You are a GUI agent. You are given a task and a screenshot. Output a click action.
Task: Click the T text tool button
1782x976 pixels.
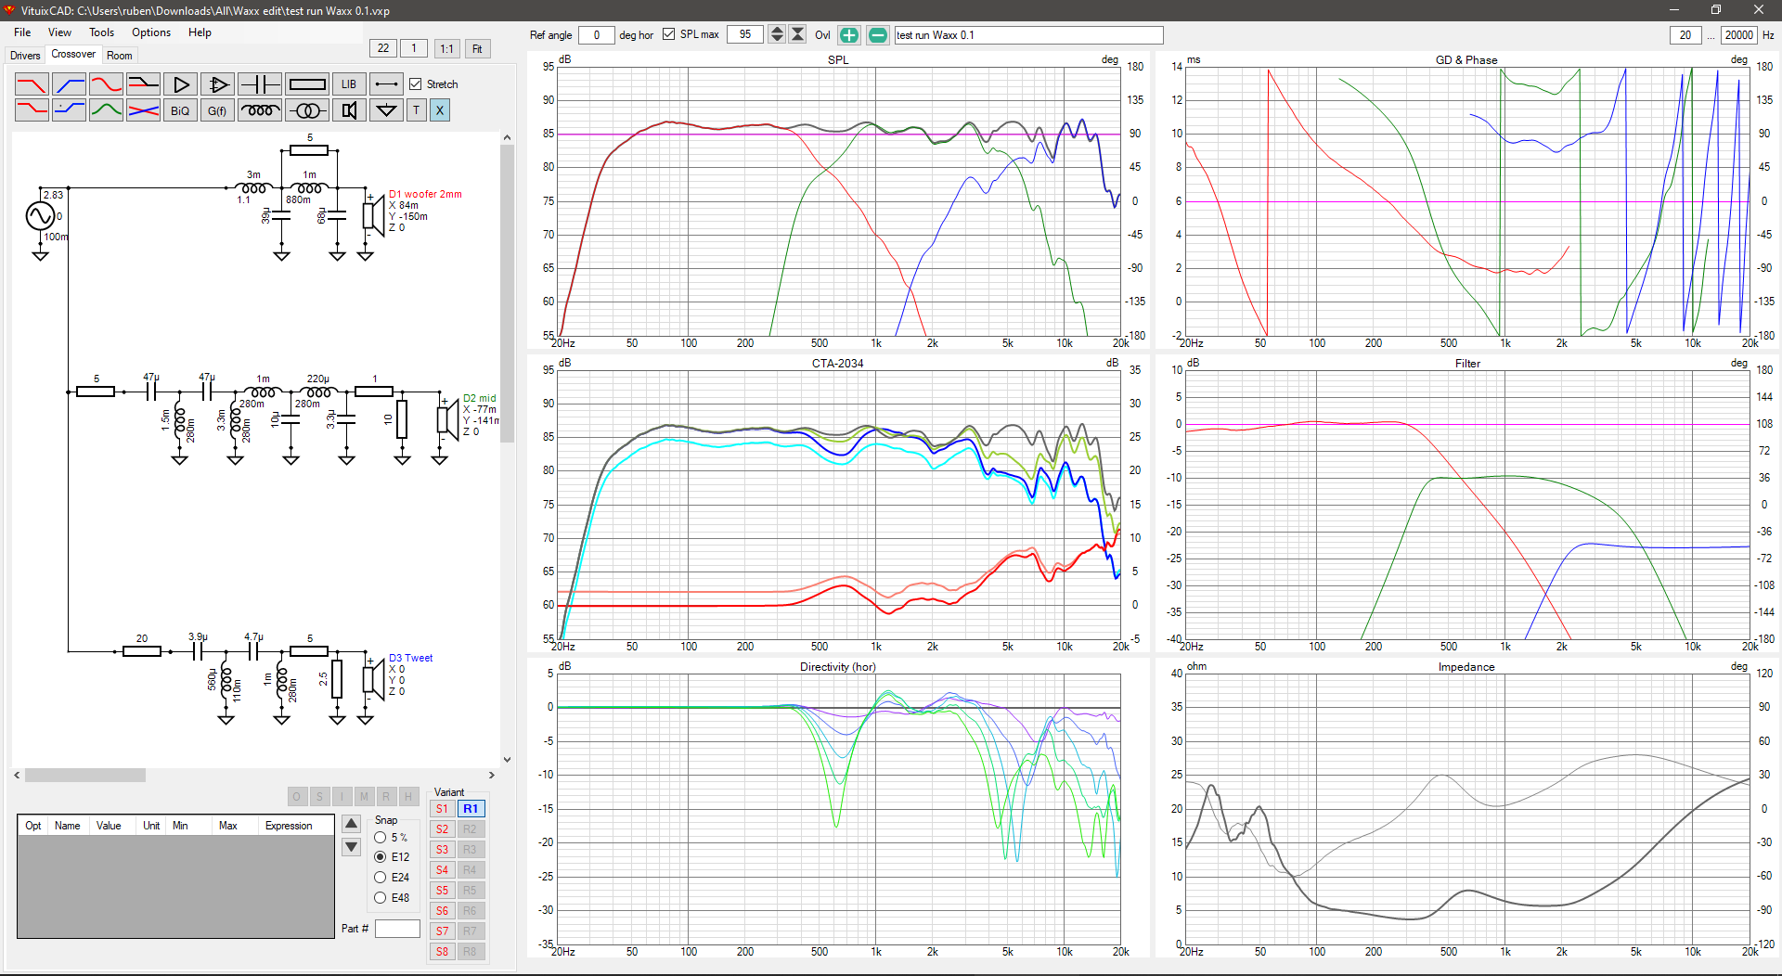pyautogui.click(x=417, y=110)
